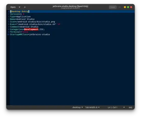Toggle the INS insert mode indicator
Screen dimensions: 141x118
(130, 107)
